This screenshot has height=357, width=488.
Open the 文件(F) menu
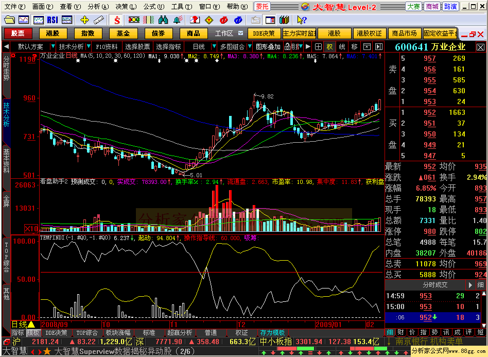pos(14,6)
